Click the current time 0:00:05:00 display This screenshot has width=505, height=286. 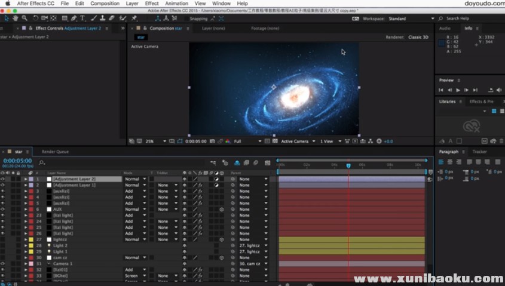17,161
